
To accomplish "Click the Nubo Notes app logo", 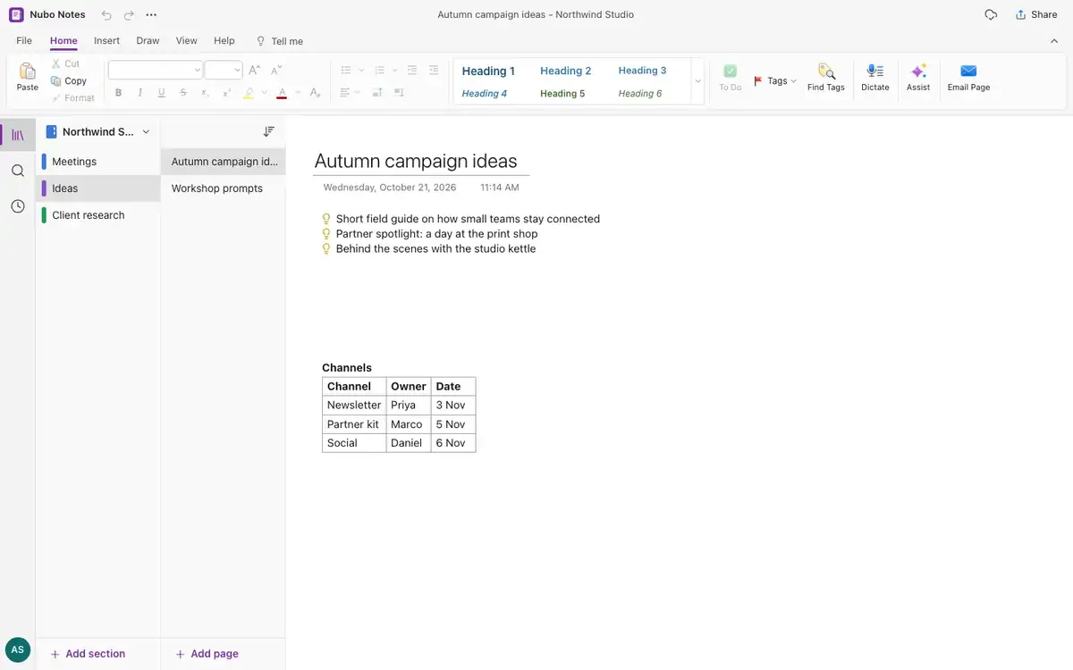I will pyautogui.click(x=16, y=15).
